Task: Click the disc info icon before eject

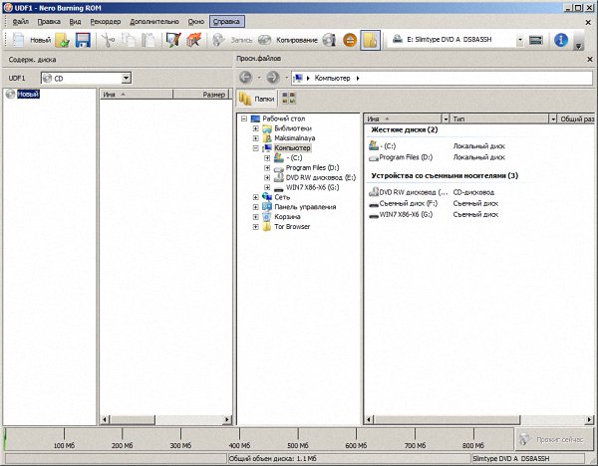Action: click(x=330, y=41)
